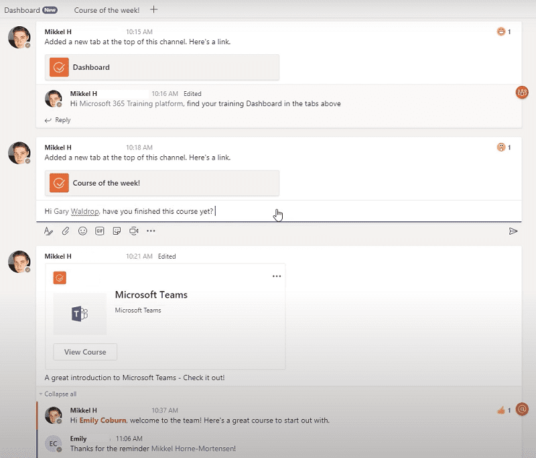The height and width of the screenshot is (458, 536).
Task: Start a Meet now video call
Action: (x=133, y=231)
